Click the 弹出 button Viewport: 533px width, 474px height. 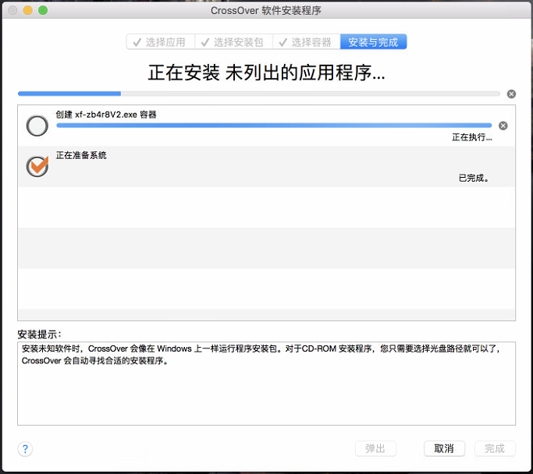(x=375, y=448)
